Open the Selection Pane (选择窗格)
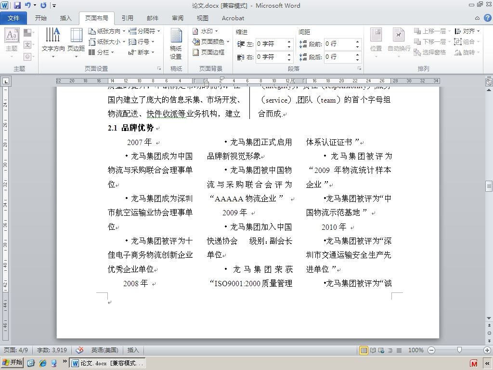This screenshot has height=370, width=493. tap(430, 52)
